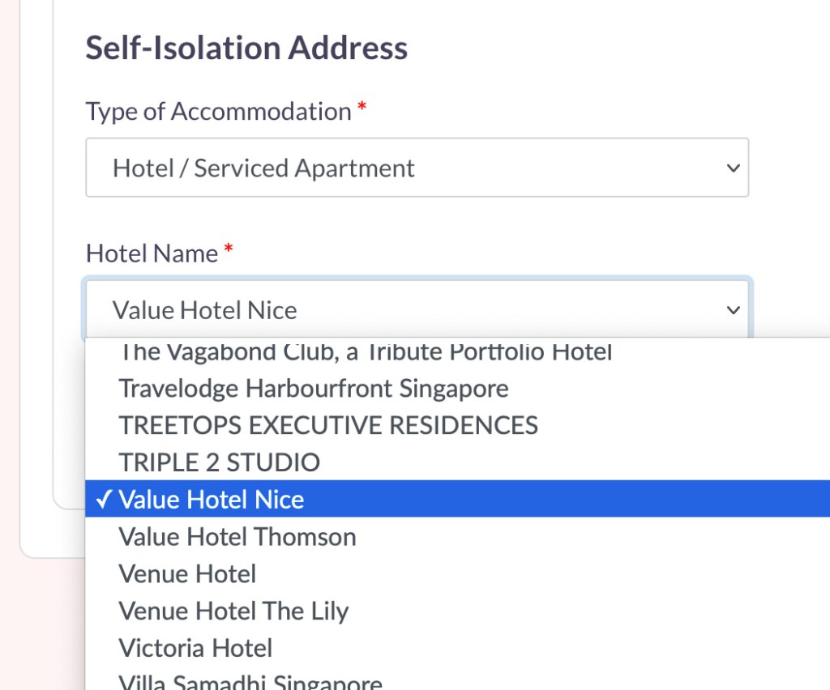
Task: Choose Value Hotel Thomson from the list
Action: (x=237, y=536)
